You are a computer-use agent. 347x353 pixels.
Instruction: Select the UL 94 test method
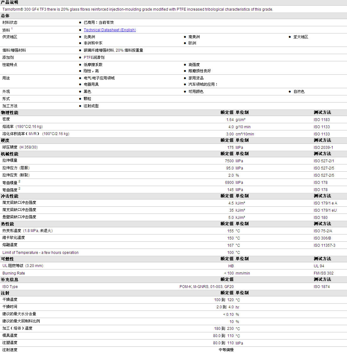(319, 267)
